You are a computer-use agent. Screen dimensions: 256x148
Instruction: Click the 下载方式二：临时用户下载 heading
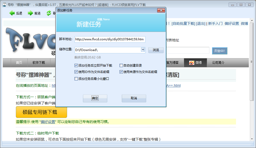pyautogui.click(x=37, y=133)
